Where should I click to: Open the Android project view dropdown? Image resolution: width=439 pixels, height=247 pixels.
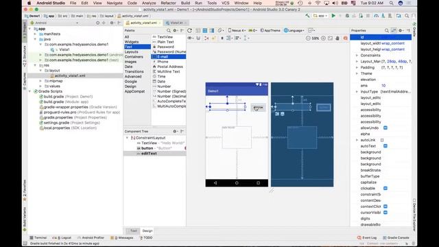click(x=54, y=23)
